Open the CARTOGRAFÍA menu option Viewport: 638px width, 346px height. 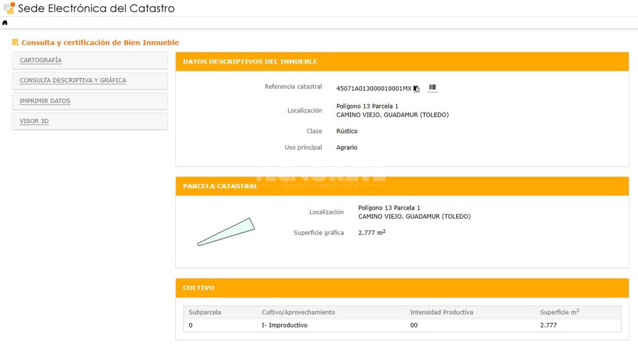pos(40,60)
